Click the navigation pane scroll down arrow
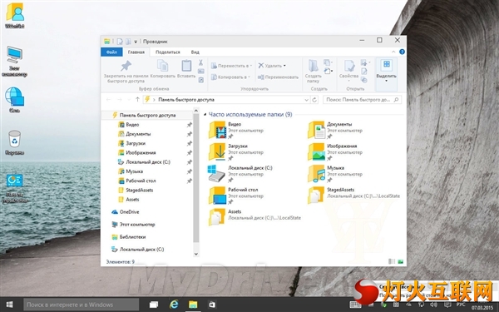Viewport: 499px width, 312px height. click(x=196, y=254)
